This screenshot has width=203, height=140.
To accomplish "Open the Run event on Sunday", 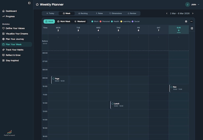I will [x=179, y=88].
